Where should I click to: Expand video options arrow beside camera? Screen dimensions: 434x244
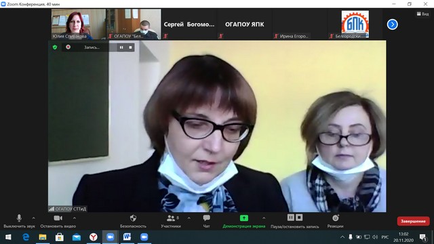(75, 218)
